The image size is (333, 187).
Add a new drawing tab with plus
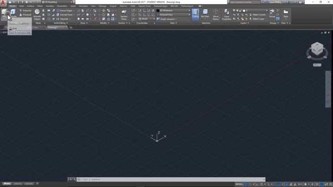pos(71,28)
